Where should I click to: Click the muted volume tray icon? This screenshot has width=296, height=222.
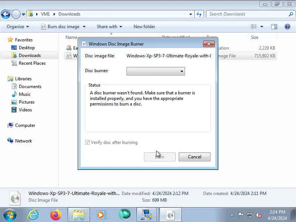pyautogui.click(x=258, y=215)
